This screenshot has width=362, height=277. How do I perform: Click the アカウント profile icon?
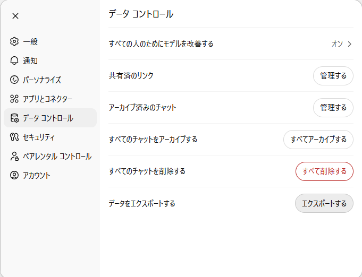pyautogui.click(x=14, y=175)
